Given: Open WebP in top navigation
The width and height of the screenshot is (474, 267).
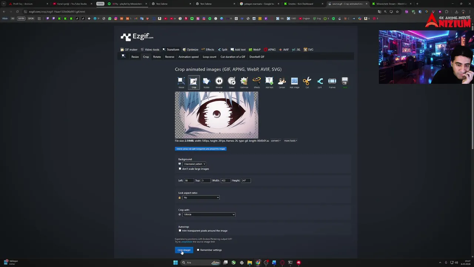Looking at the screenshot, I should click(255, 49).
